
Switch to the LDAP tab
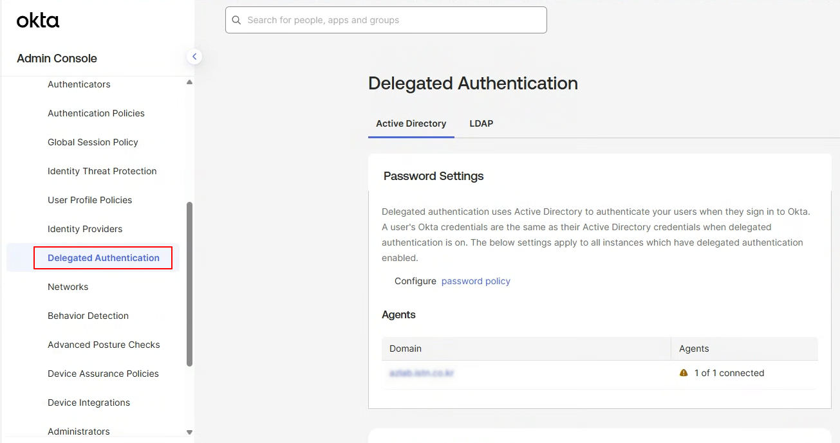481,123
